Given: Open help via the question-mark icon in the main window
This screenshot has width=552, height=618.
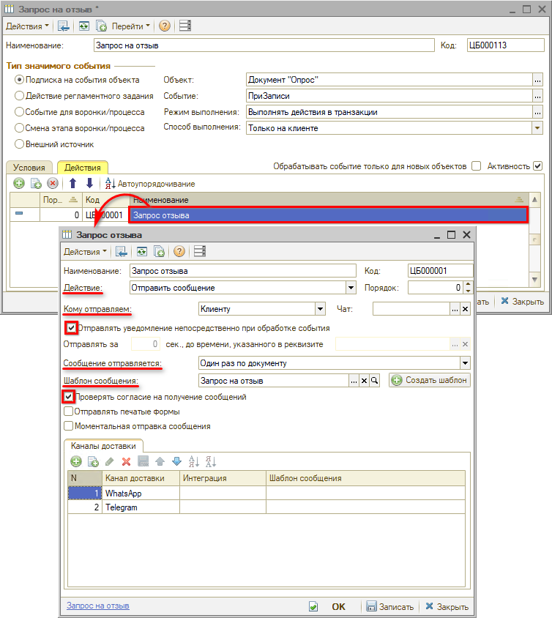Looking at the screenshot, I should pos(165,26).
